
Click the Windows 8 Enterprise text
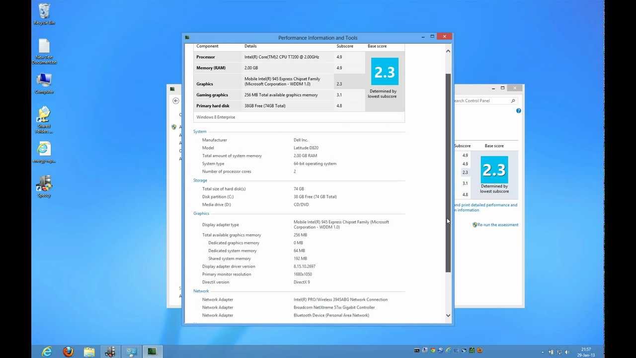(x=216, y=117)
